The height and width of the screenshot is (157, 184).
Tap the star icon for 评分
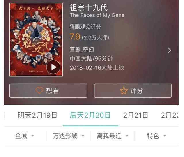click(x=124, y=90)
